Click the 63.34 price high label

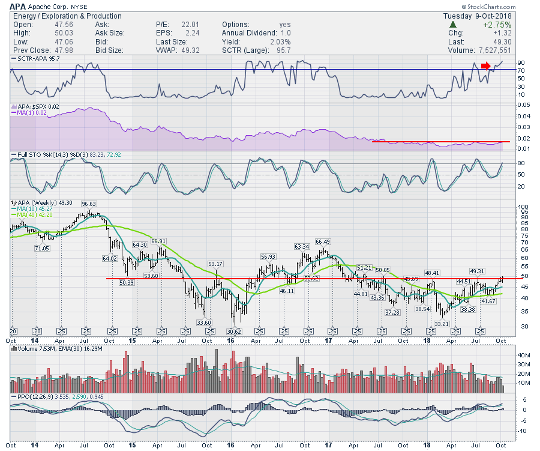(302, 247)
